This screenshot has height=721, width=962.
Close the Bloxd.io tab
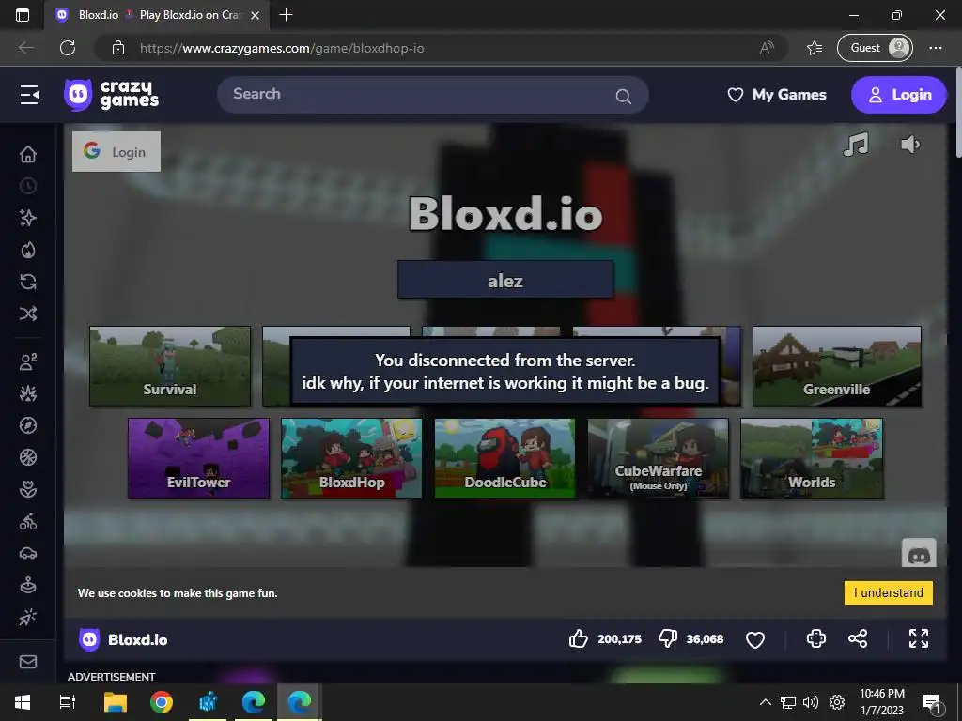pos(256,15)
